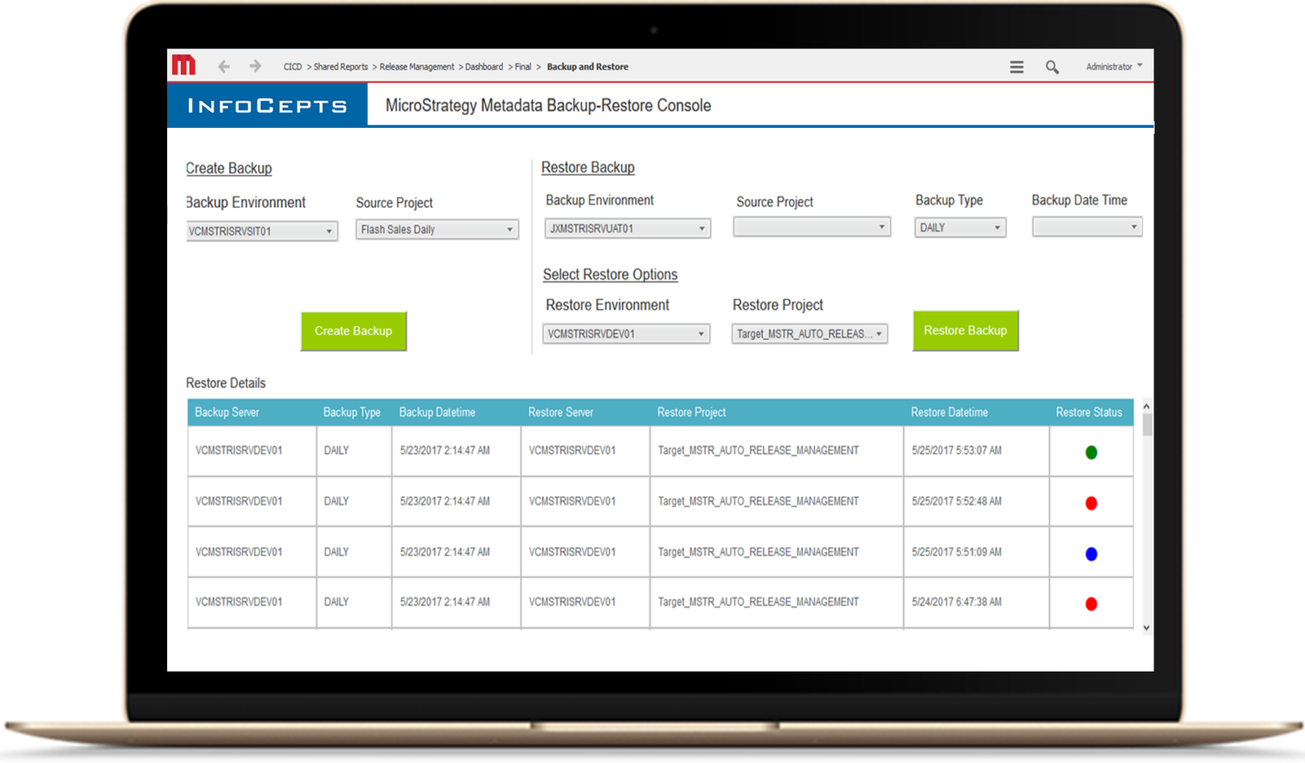Open the hamburger menu

pos(1016,66)
